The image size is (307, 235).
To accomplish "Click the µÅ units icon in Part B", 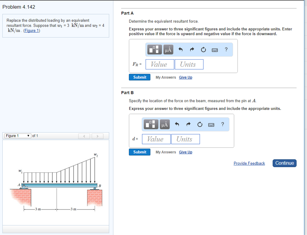I will tap(165, 124).
